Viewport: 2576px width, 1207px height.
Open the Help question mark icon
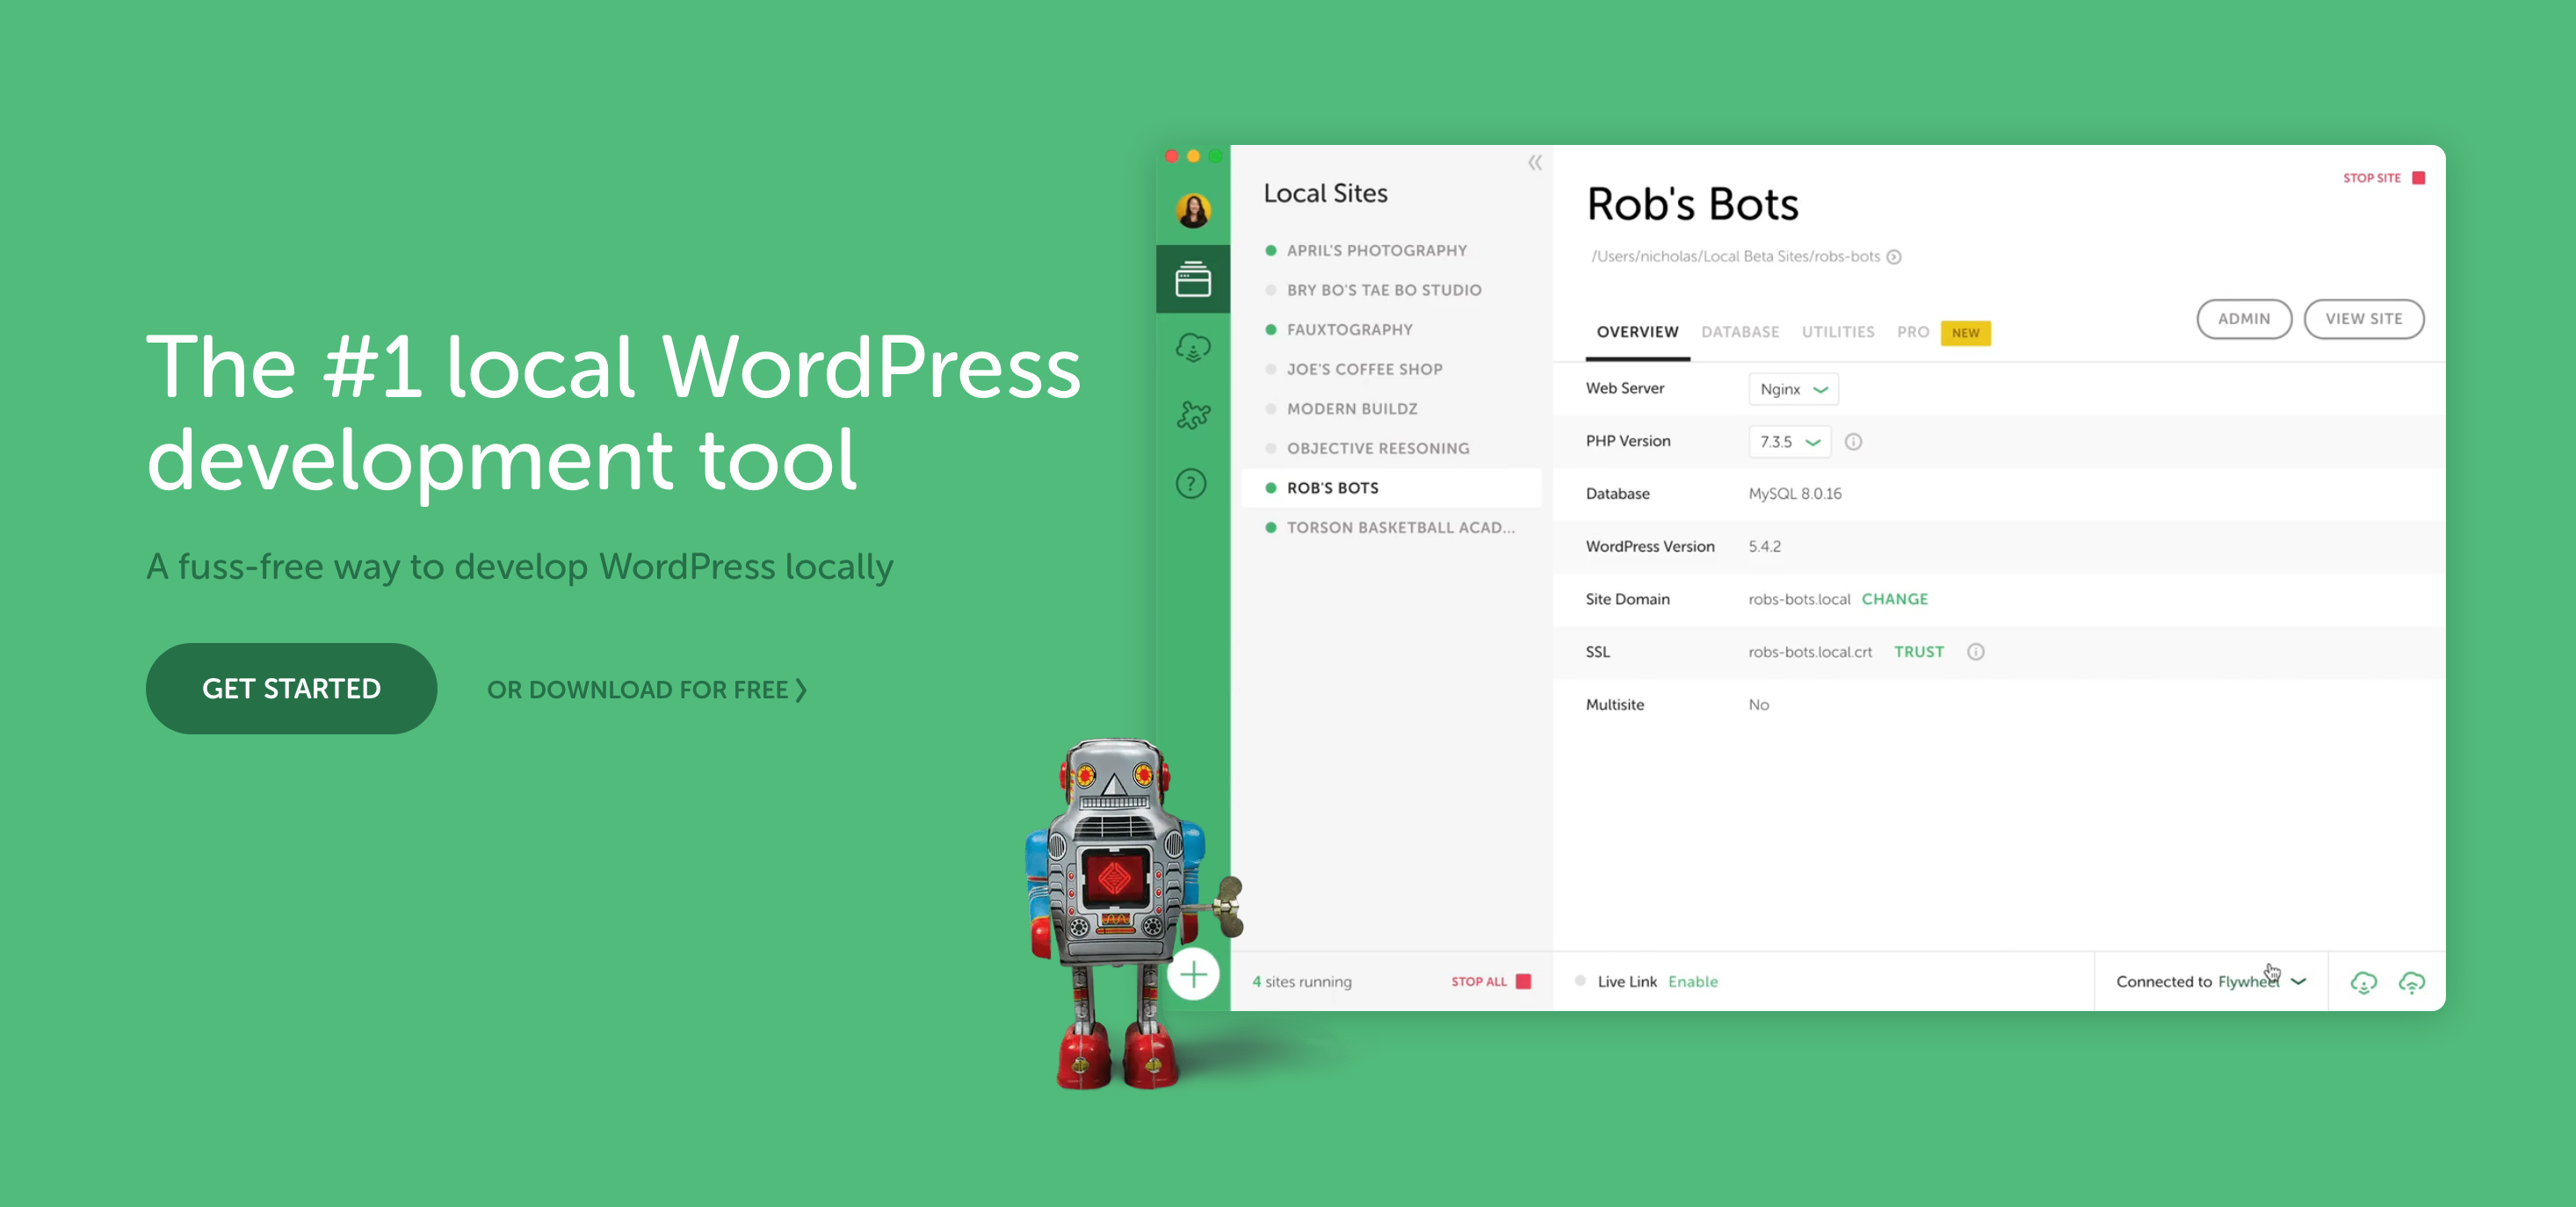(x=1191, y=484)
